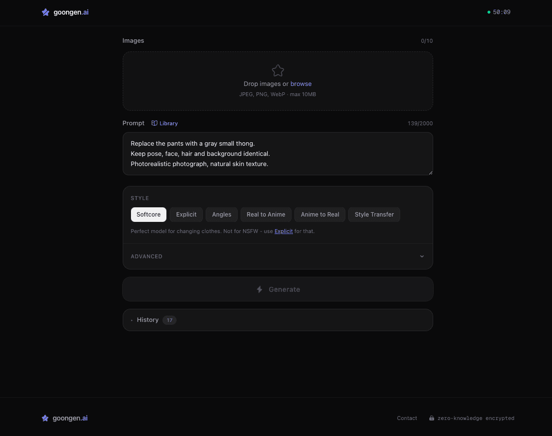Select the Explicit style
Image resolution: width=552 pixels, height=436 pixels.
pyautogui.click(x=186, y=214)
